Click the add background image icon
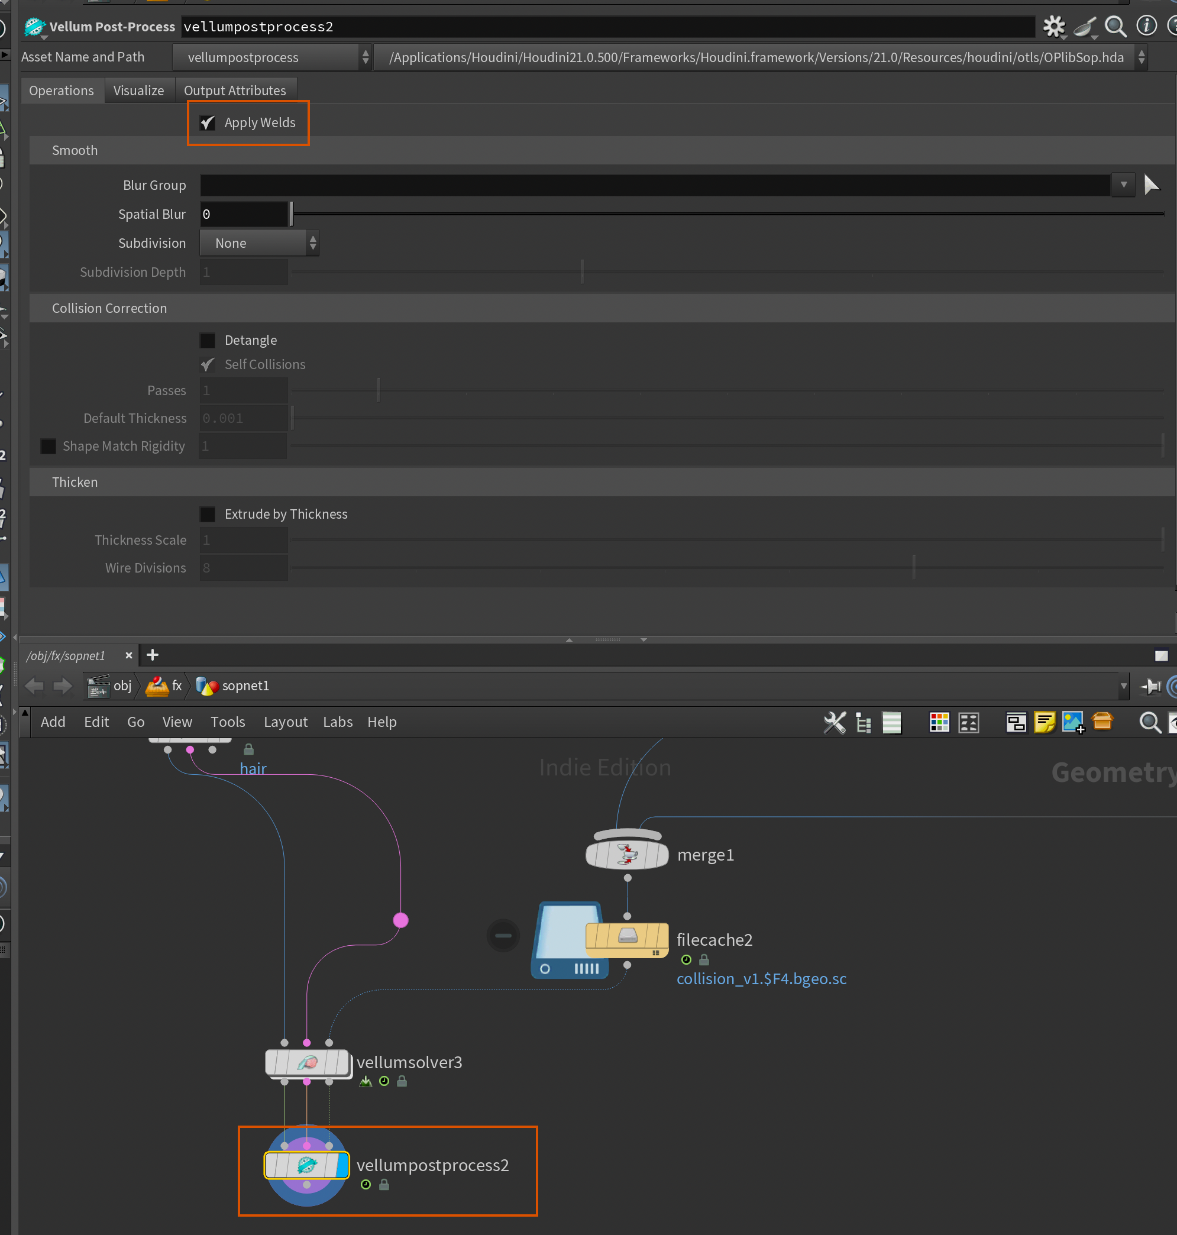Viewport: 1177px width, 1235px height. click(1073, 722)
